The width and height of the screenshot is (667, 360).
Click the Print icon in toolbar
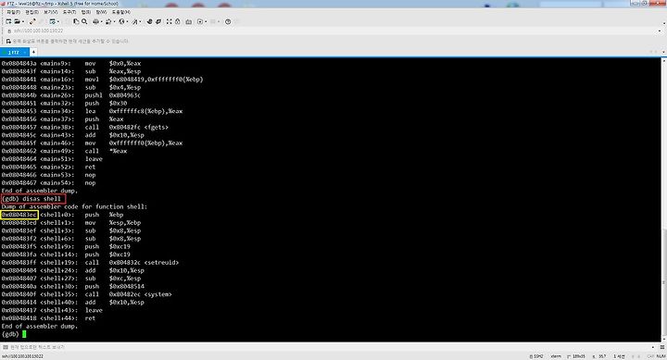click(x=95, y=21)
